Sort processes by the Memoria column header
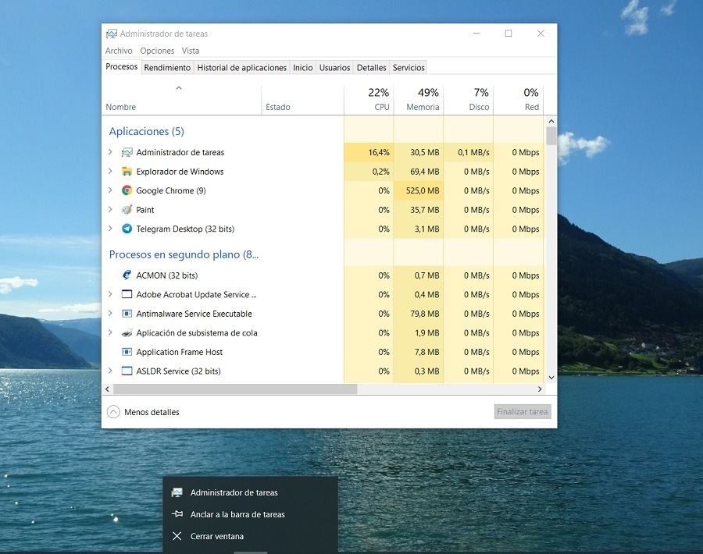Viewport: 703px width, 554px height. click(x=422, y=107)
